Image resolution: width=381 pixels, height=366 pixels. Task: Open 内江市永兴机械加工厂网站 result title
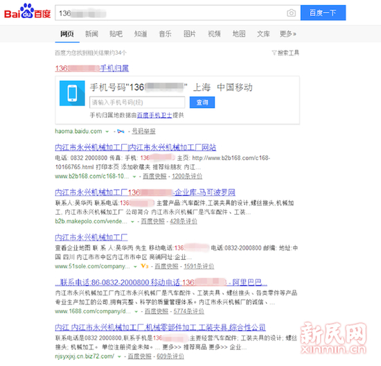135,148
